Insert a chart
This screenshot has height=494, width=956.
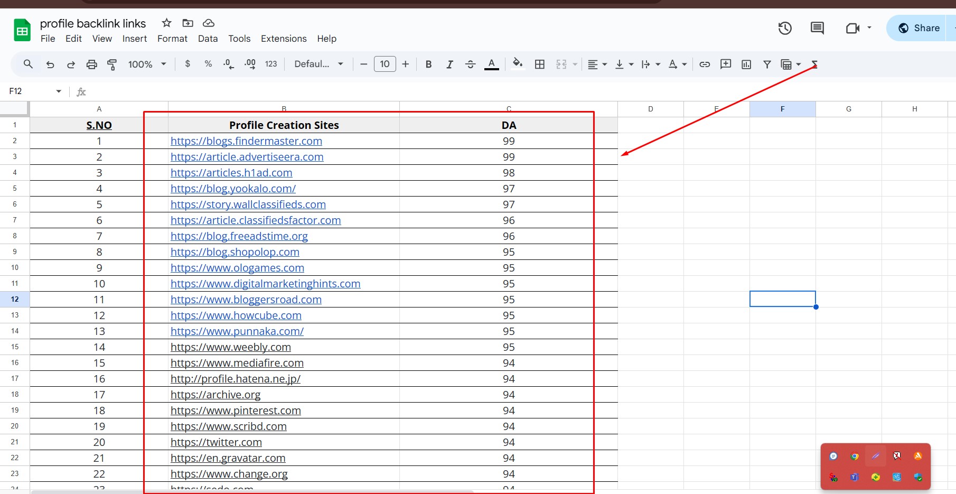tap(746, 64)
